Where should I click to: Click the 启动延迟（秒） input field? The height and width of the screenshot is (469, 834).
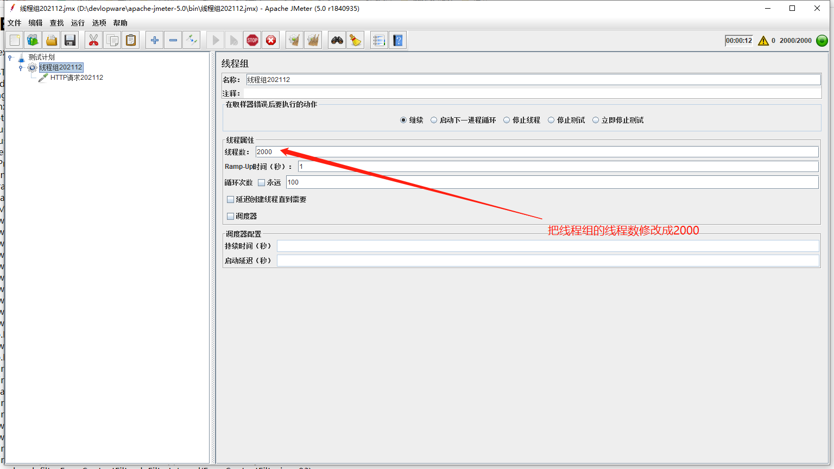(x=548, y=261)
